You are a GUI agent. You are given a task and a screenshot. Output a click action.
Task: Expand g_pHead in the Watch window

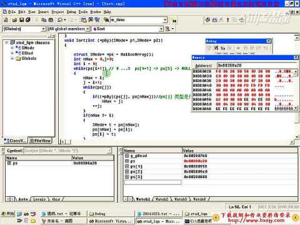point(127,156)
